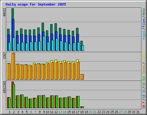This screenshot has width=147, height=115.
Task: Click the day 15 label on x-axis
Action: [69, 112]
